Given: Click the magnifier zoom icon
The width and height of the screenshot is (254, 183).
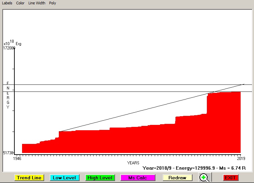Looking at the screenshot, I should 204,178.
